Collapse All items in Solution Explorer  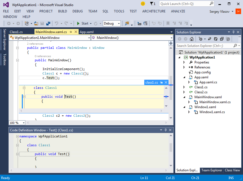pos(221,39)
